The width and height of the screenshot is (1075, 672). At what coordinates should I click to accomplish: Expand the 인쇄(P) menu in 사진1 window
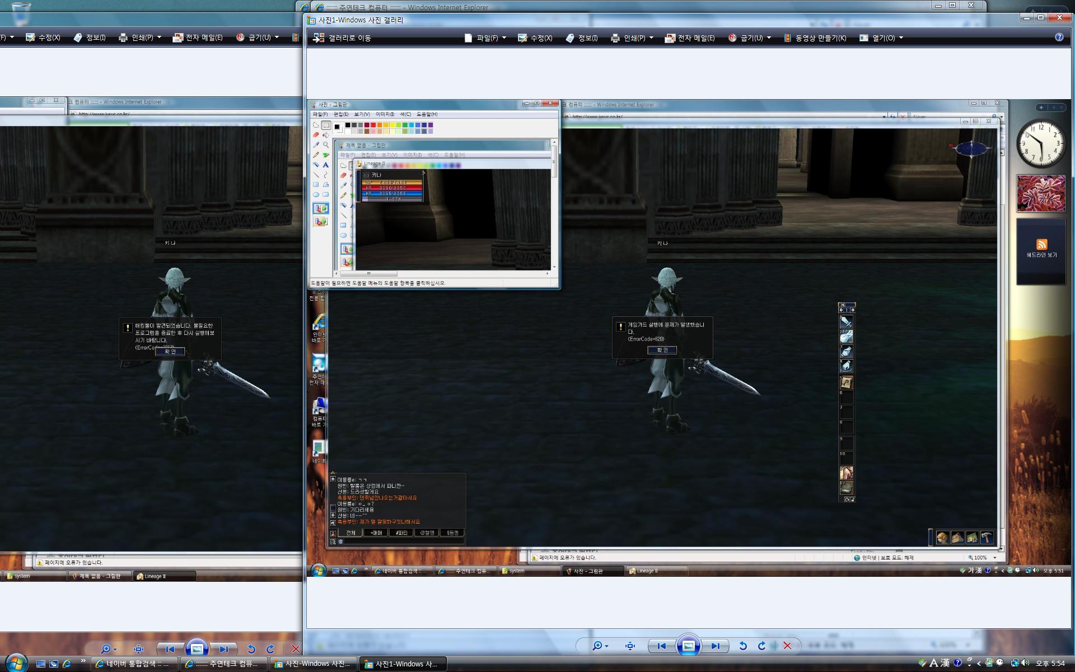point(632,38)
